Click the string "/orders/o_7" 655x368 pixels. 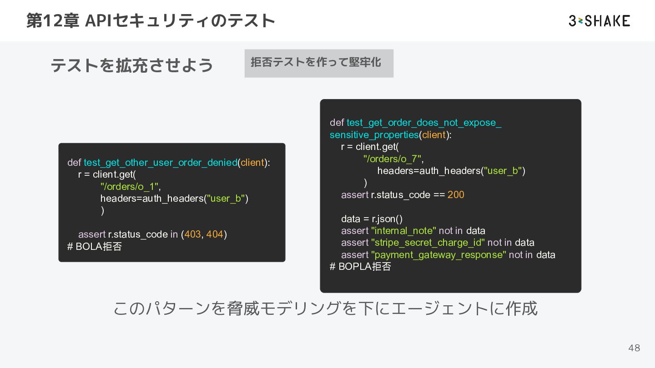coord(393,159)
